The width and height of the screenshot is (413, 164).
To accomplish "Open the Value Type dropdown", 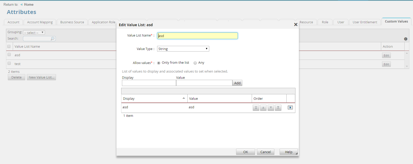I will pyautogui.click(x=183, y=49).
